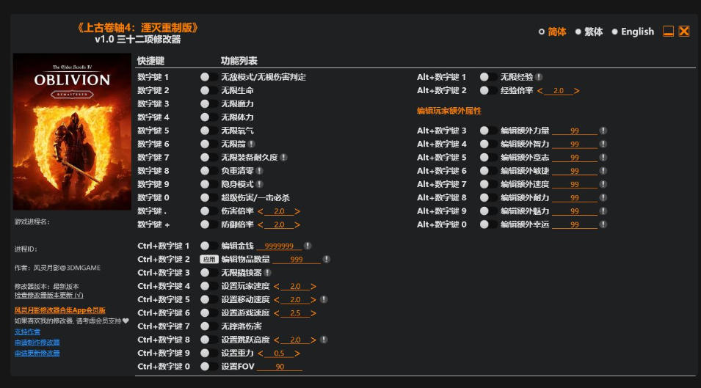Select 简体 language option
The width and height of the screenshot is (701, 388).
(553, 32)
